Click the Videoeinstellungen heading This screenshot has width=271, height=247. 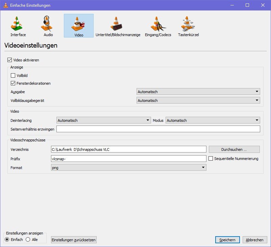pos(31,46)
